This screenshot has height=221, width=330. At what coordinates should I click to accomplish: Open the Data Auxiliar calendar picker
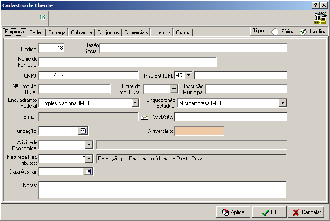coord(89,172)
